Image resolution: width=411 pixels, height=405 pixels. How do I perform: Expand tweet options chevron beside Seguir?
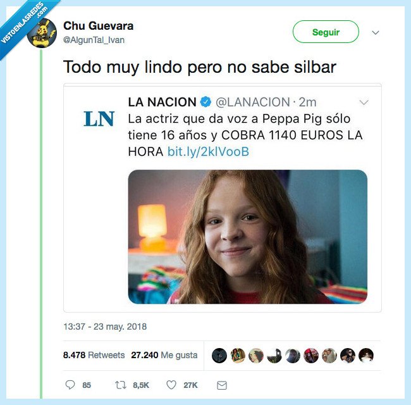coord(376,32)
